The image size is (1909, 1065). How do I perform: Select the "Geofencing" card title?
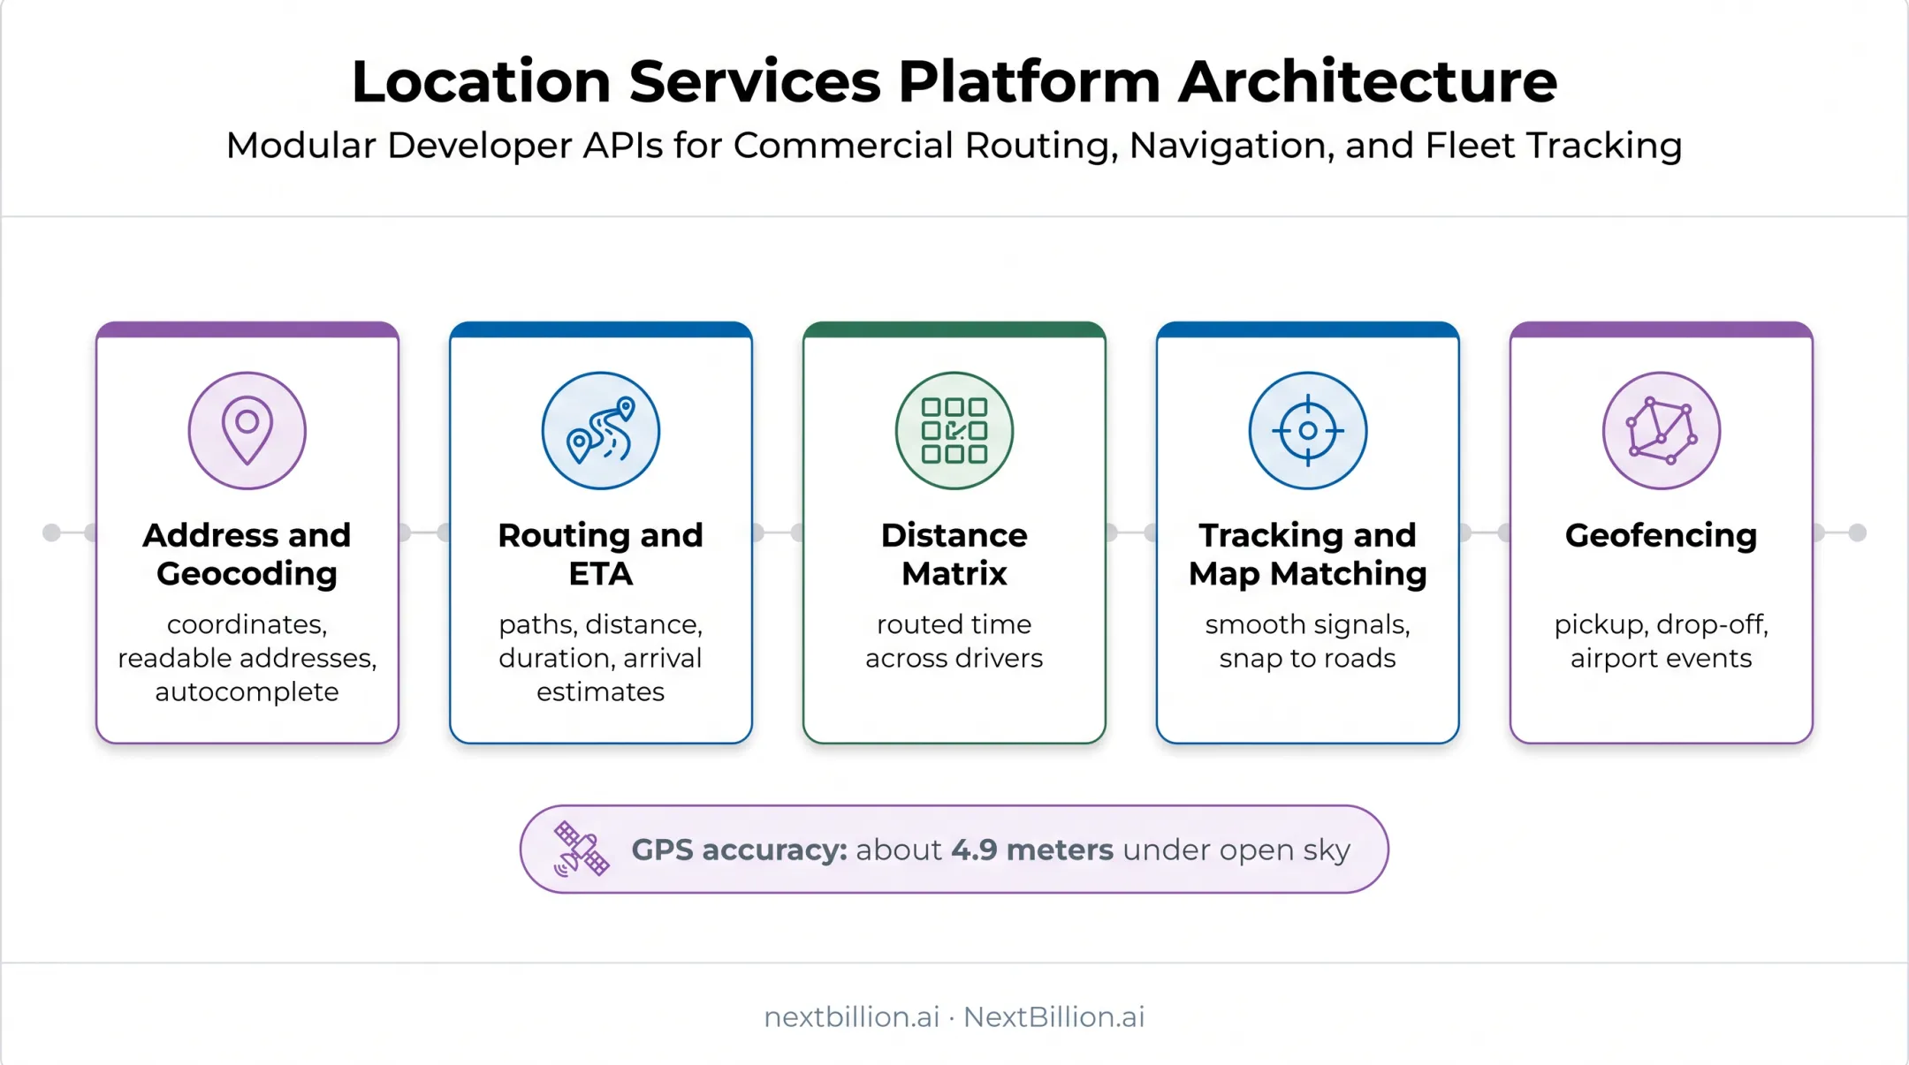point(1662,535)
